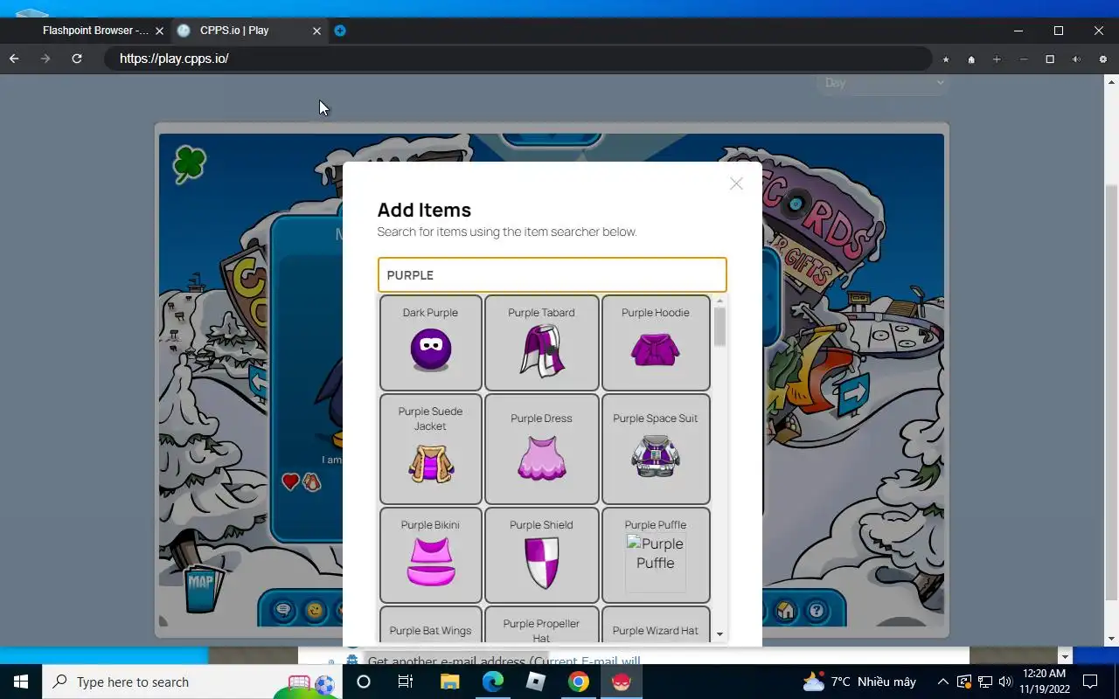This screenshot has width=1119, height=699.
Task: Open Google Chrome from the taskbar
Action: pyautogui.click(x=579, y=682)
